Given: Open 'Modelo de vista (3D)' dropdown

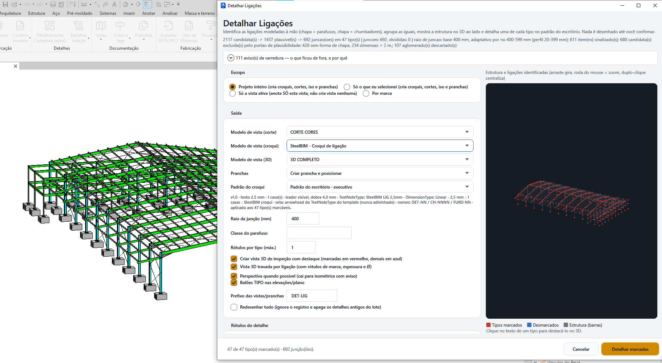Looking at the screenshot, I should click(380, 159).
